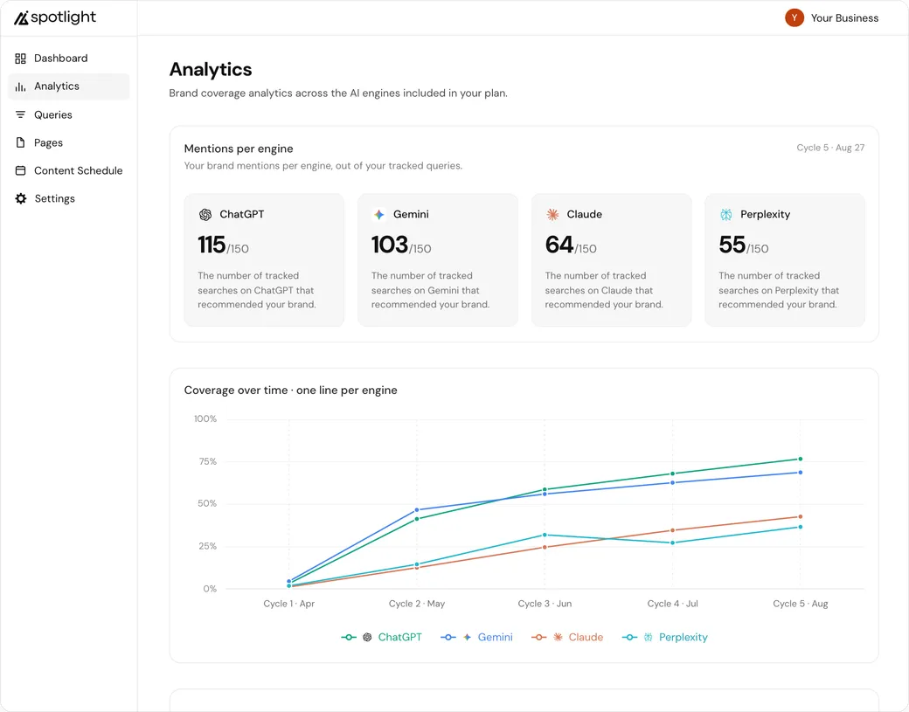This screenshot has height=712, width=909.
Task: Click the 100% y-axis label
Action: [x=205, y=418]
